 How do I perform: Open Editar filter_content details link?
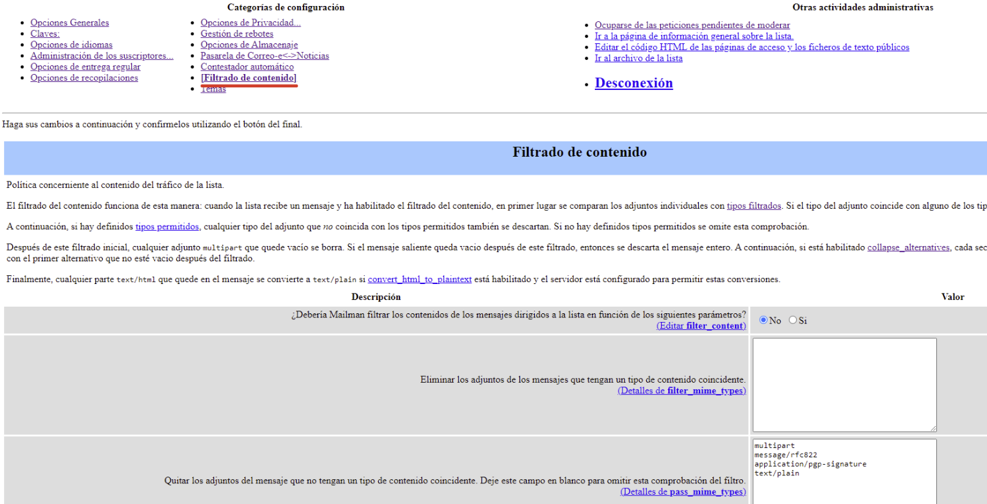coord(701,326)
